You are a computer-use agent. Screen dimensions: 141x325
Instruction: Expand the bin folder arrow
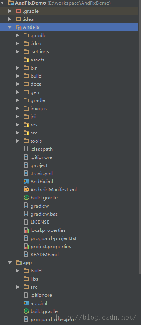(x=18, y=68)
